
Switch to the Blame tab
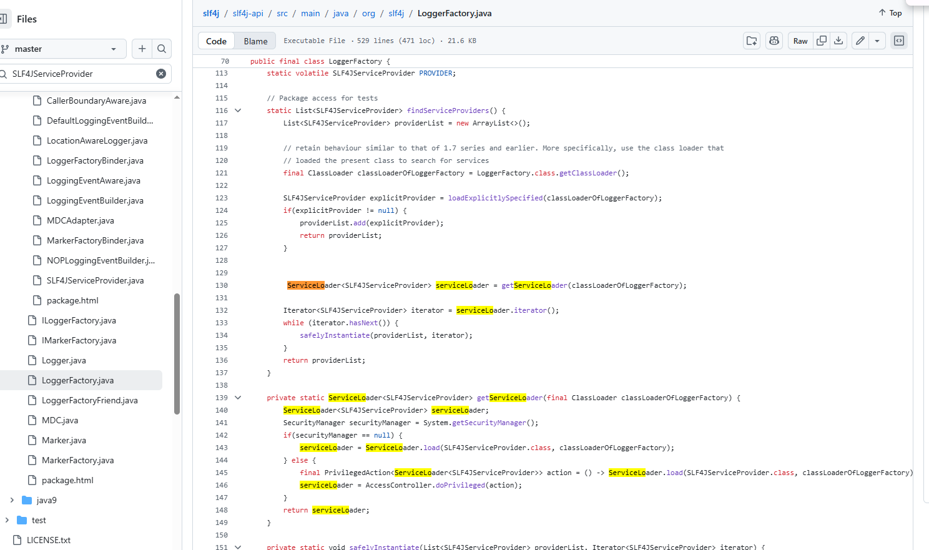255,41
